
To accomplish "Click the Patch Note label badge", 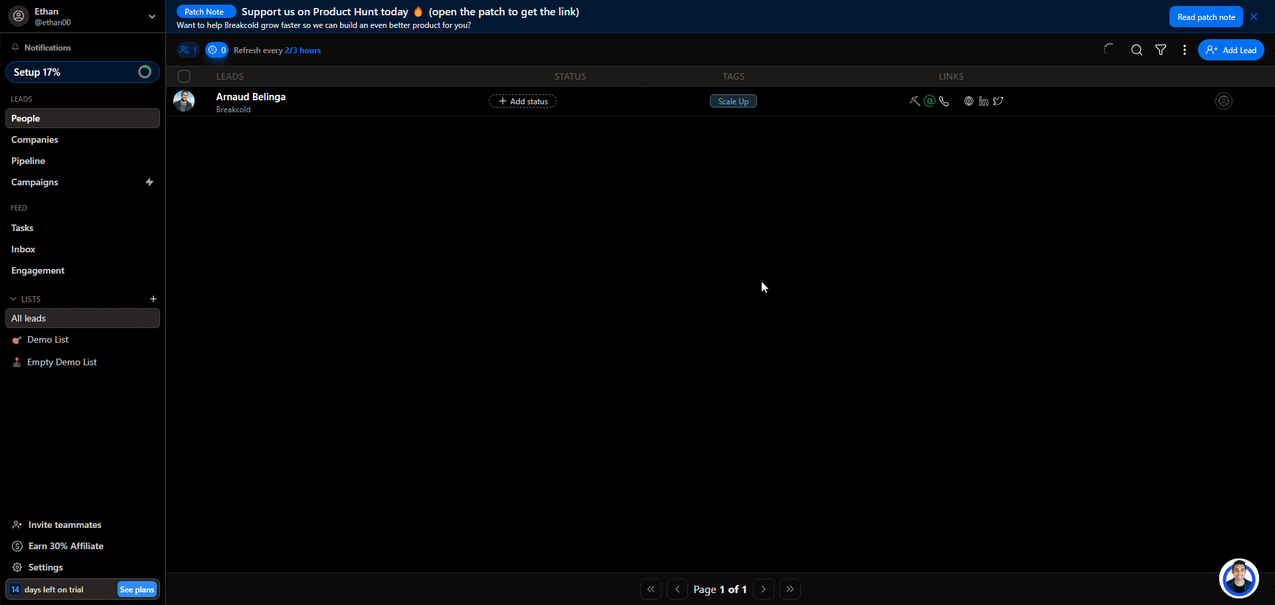I will [x=206, y=12].
